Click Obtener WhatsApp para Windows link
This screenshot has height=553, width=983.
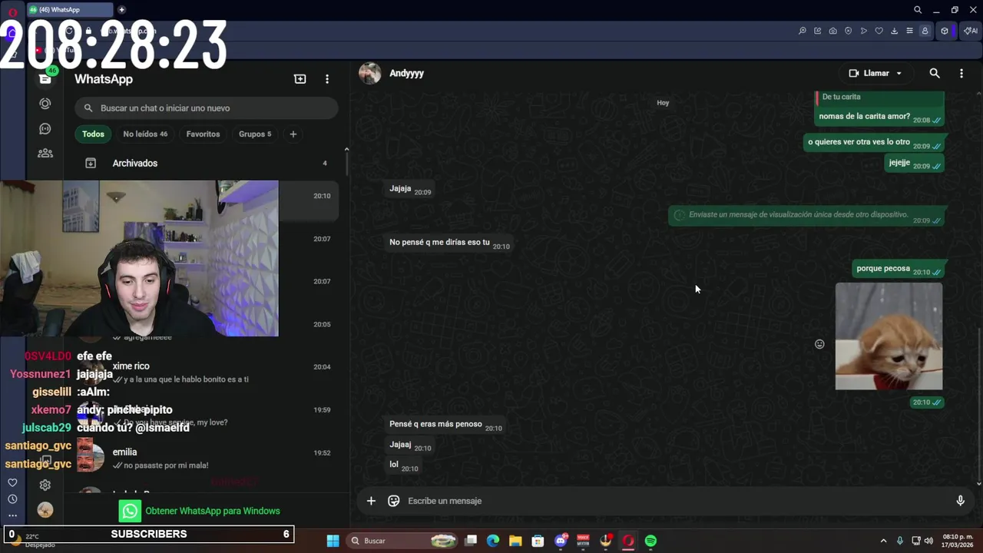click(213, 511)
